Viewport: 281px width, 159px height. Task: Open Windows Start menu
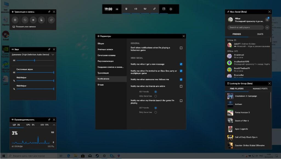(x=3, y=156)
